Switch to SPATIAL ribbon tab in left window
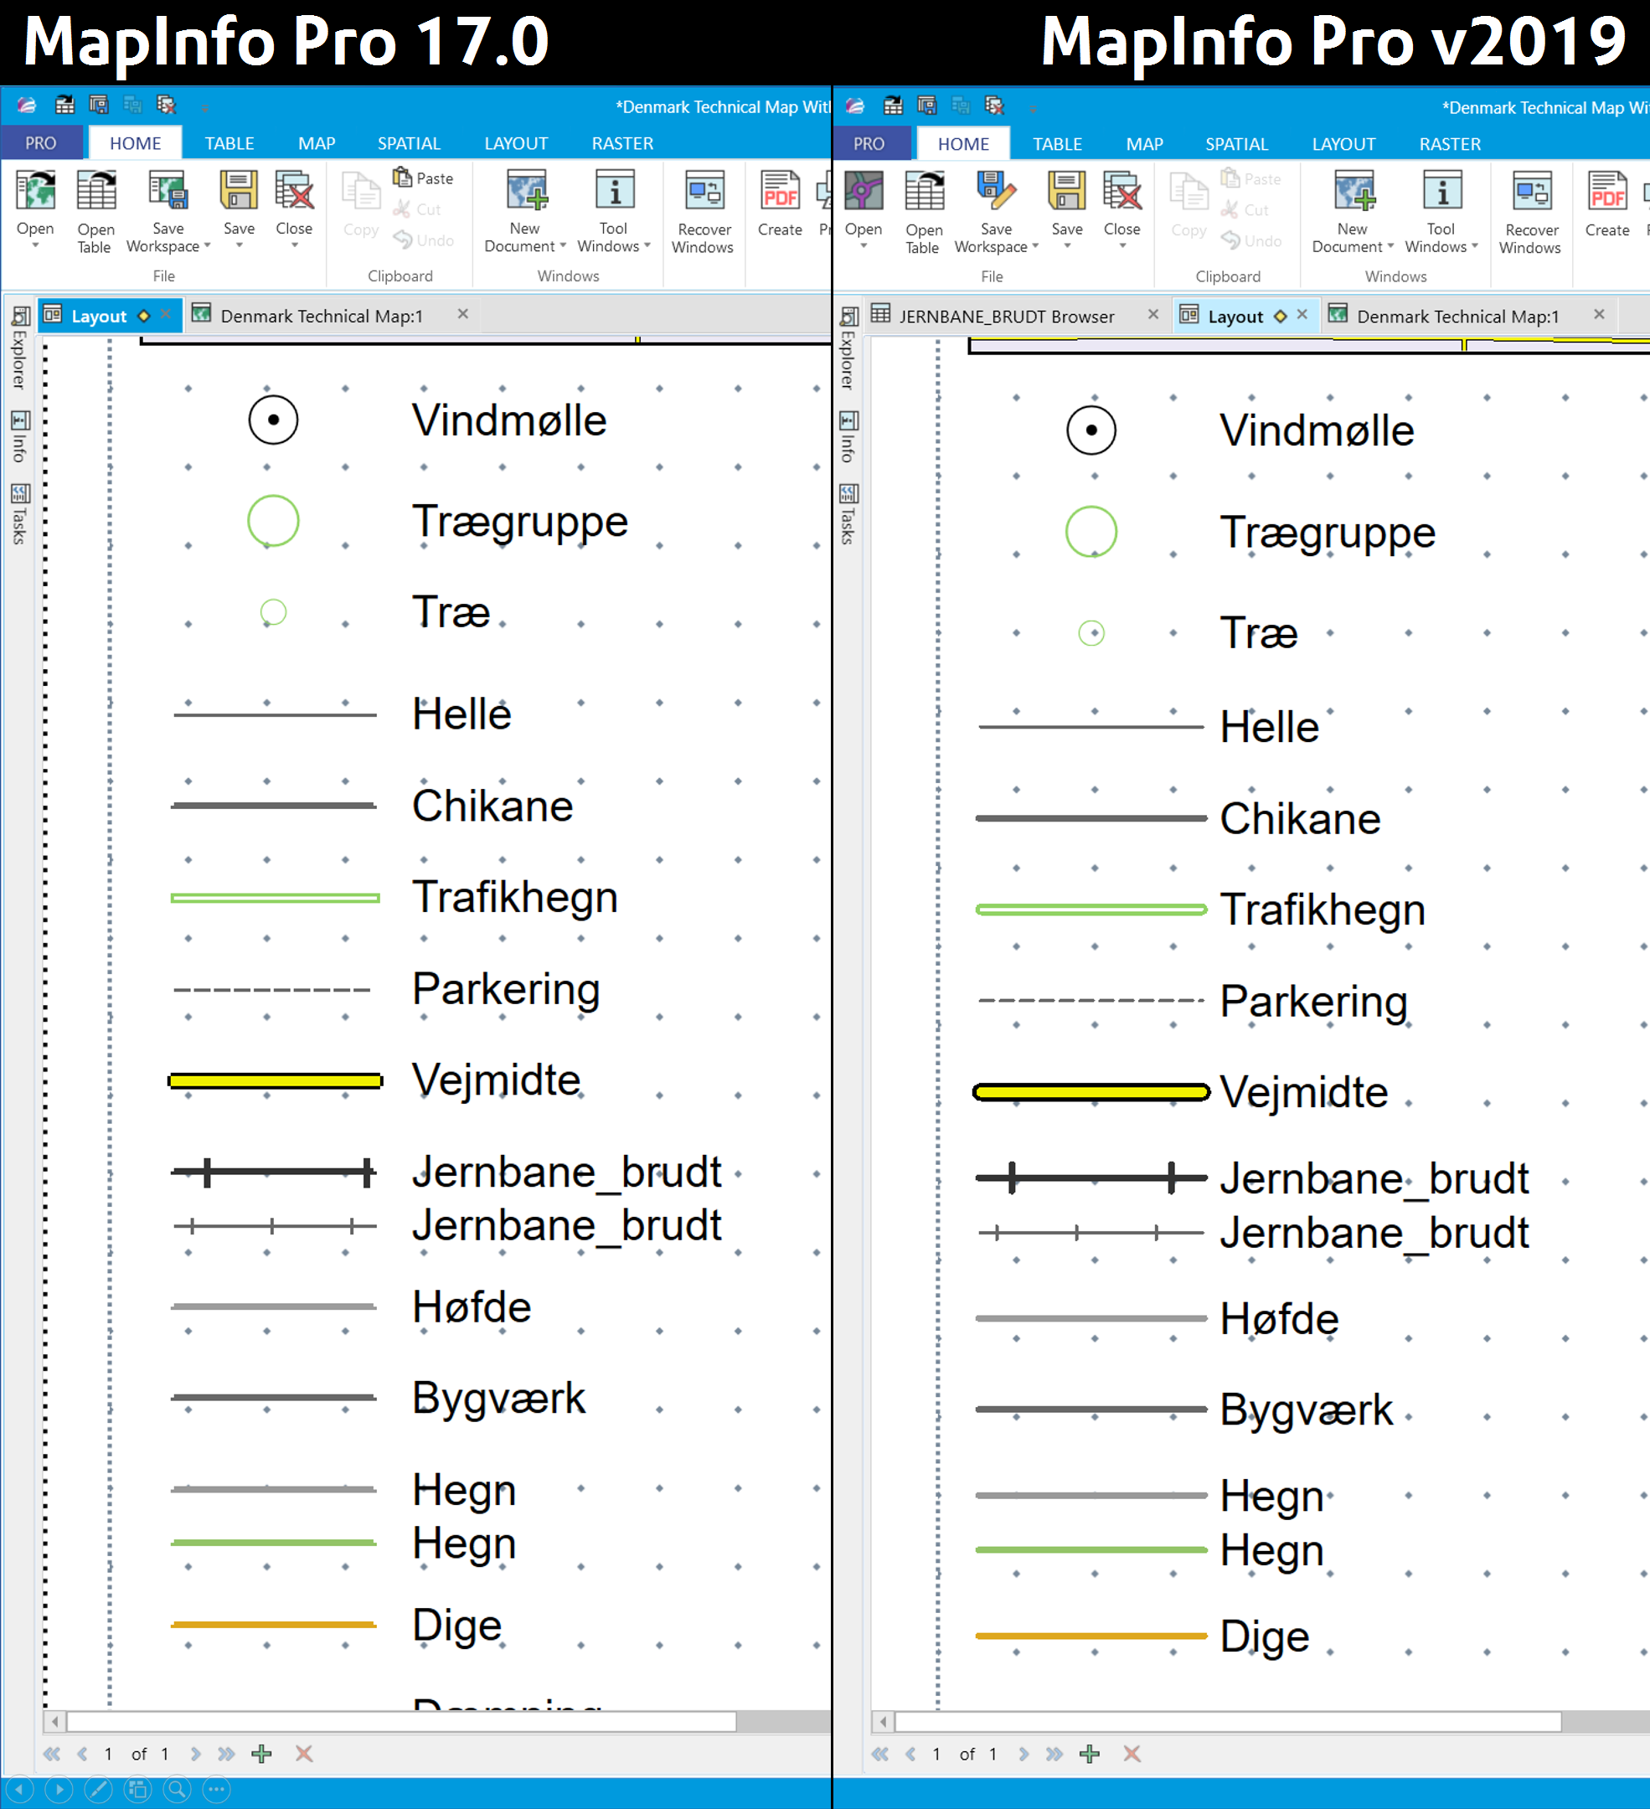 pos(408,143)
